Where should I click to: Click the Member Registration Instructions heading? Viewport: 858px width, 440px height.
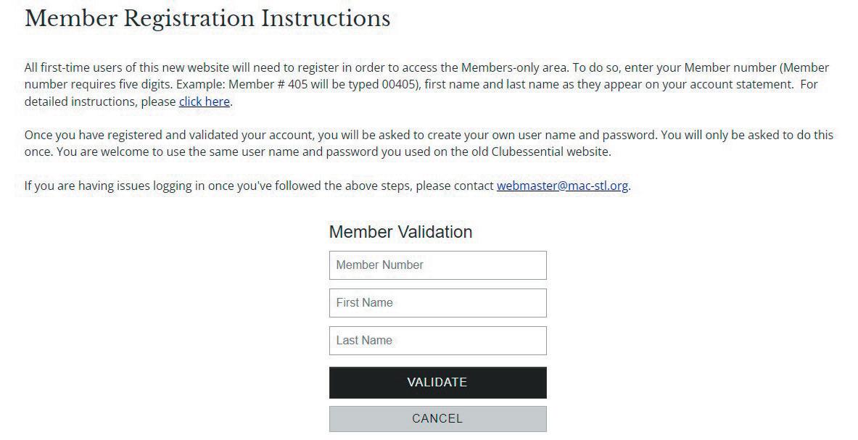click(x=207, y=19)
